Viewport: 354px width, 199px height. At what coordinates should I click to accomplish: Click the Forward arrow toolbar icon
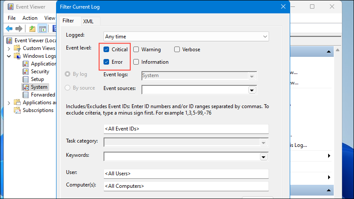pos(19,29)
